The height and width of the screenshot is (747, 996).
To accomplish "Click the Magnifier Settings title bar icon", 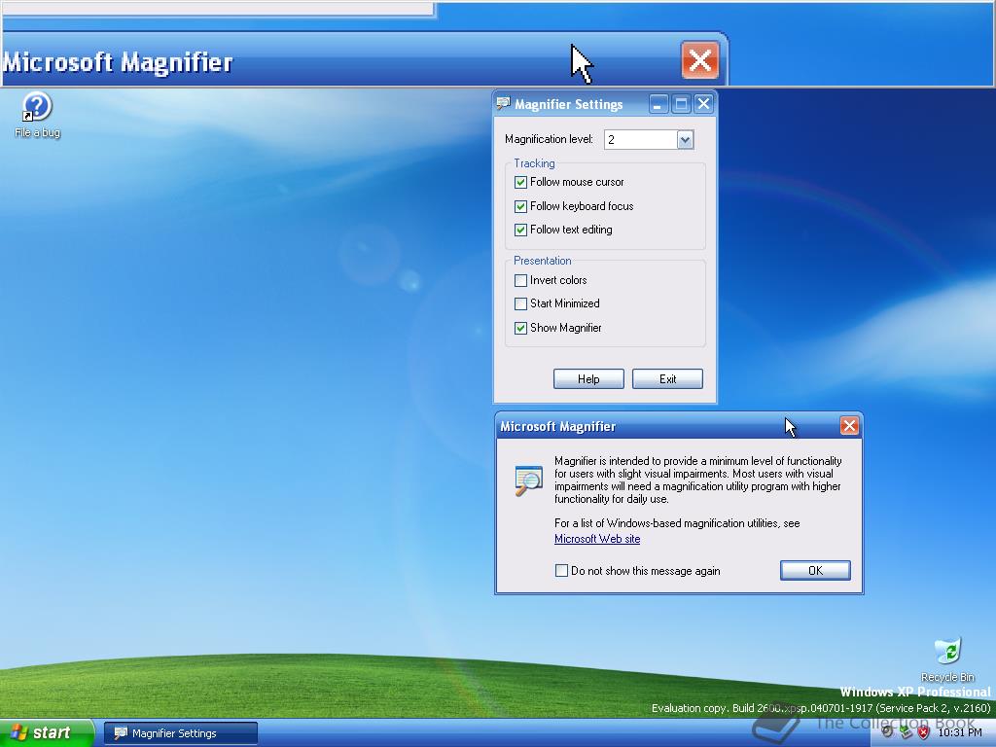I will 503,103.
